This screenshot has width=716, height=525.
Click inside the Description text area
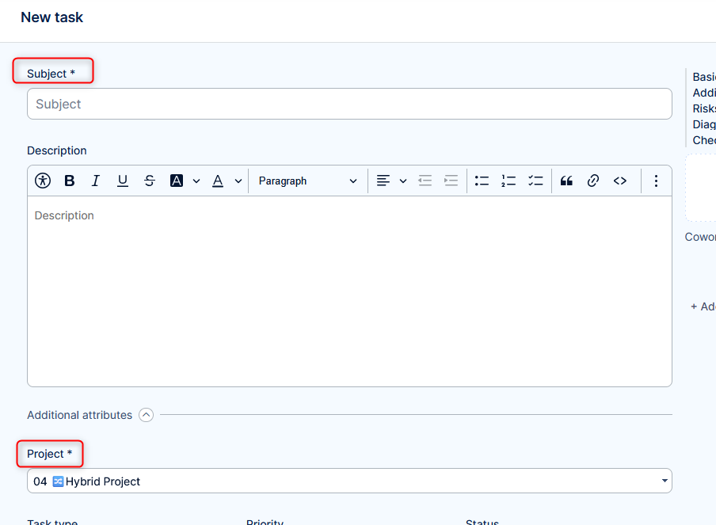(349, 293)
